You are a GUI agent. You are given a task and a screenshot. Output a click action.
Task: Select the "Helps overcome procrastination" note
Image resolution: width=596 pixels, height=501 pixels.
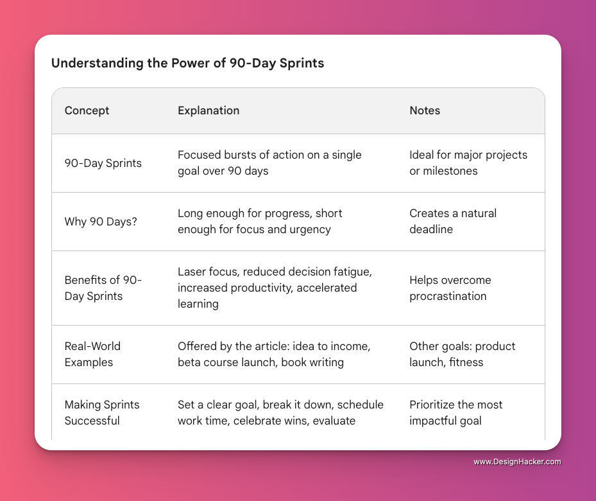tap(450, 288)
